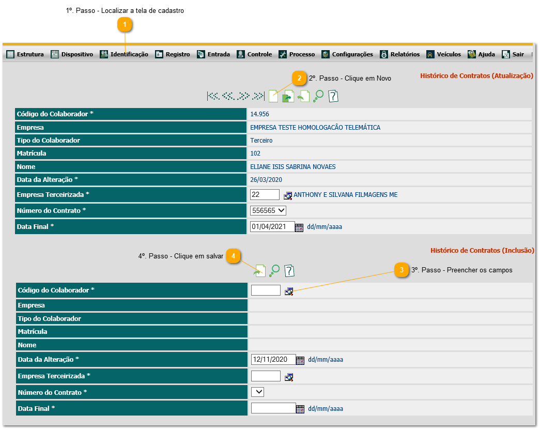This screenshot has height=430, width=540.
Task: Open help icon in Atualização toolbar
Action: point(333,96)
